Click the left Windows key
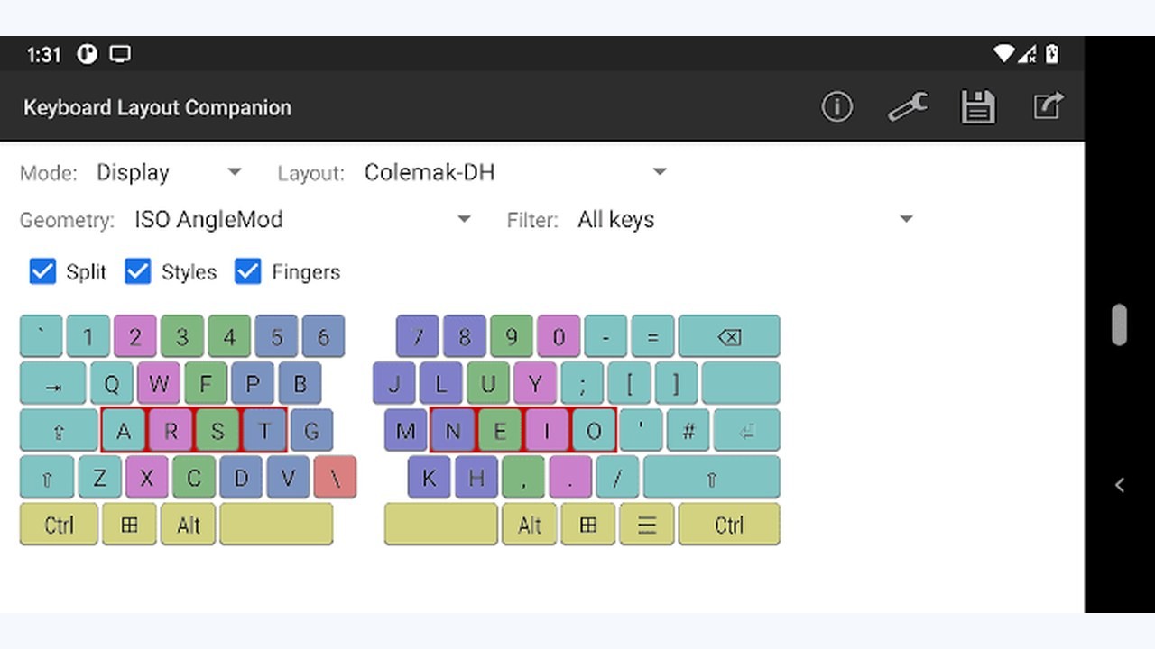Viewport: 1155px width, 649px height. [x=129, y=525]
